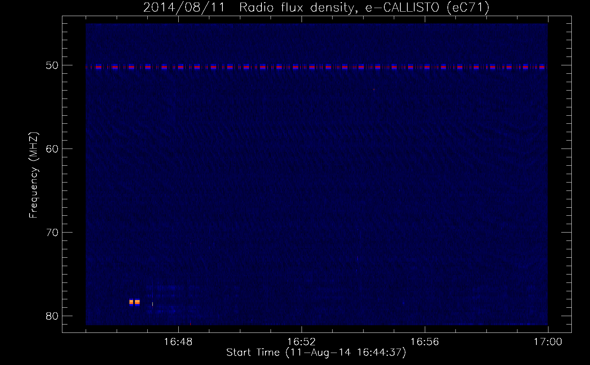
Task: Click the date "2014/08/11" in the title
Action: coord(184,8)
